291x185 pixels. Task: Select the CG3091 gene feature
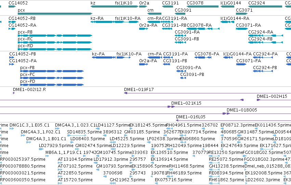pyautogui.click(x=180, y=14)
